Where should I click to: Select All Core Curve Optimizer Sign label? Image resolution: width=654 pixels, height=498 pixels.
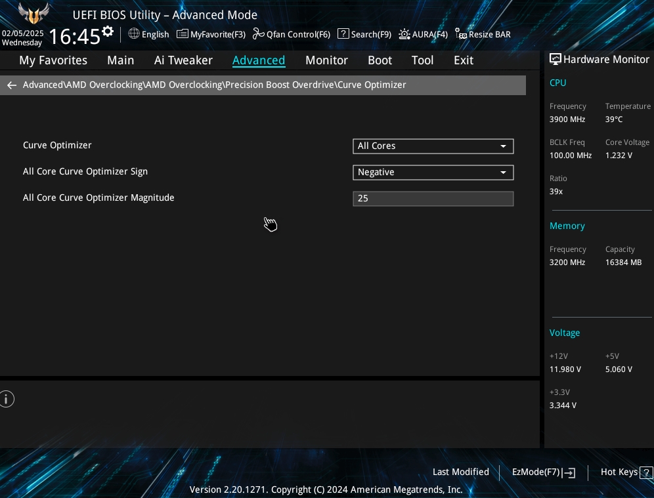[x=85, y=172]
